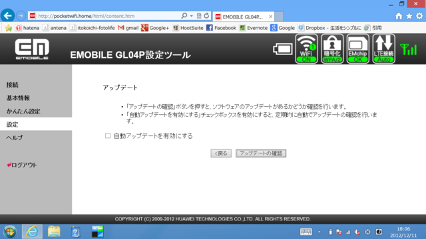The image size is (426, 239).
Task: Open the LTE接続 Auto connection icon
Action: click(x=383, y=48)
